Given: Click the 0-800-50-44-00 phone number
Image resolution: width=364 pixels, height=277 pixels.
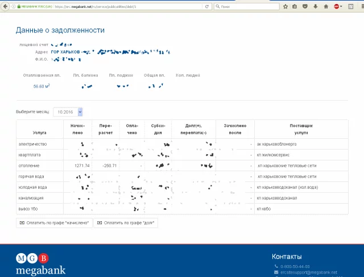Looking at the screenshot, I should [295, 267].
